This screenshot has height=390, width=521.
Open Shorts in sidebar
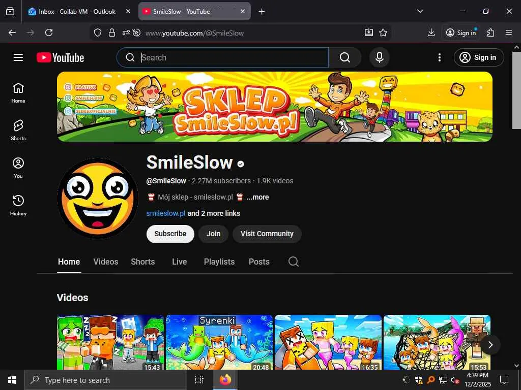(x=18, y=131)
